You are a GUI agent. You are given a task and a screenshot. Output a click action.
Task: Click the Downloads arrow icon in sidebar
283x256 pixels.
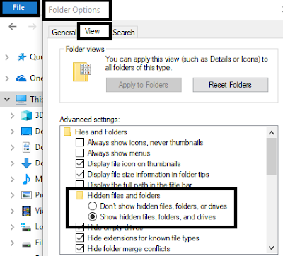[x=26, y=163]
